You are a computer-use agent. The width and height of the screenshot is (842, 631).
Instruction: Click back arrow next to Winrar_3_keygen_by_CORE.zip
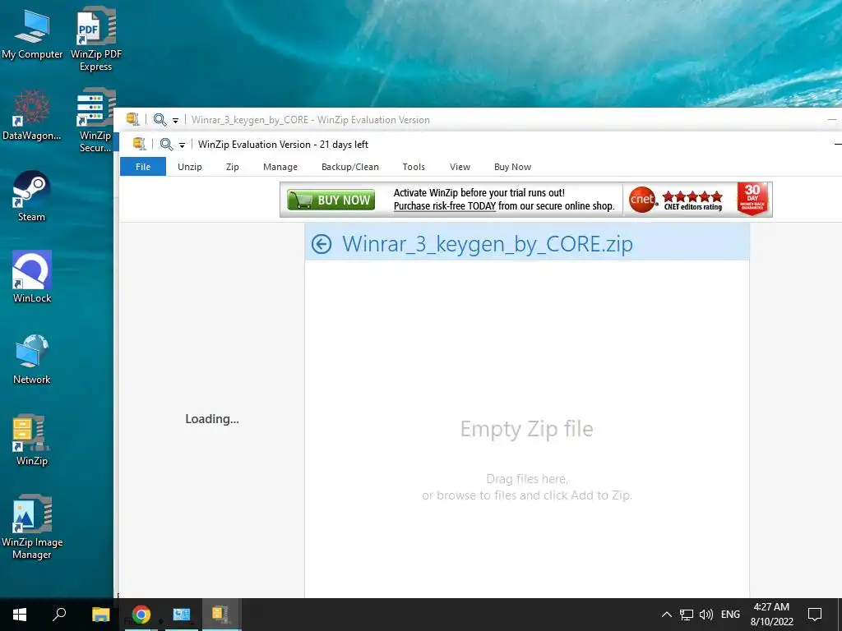[x=322, y=244]
